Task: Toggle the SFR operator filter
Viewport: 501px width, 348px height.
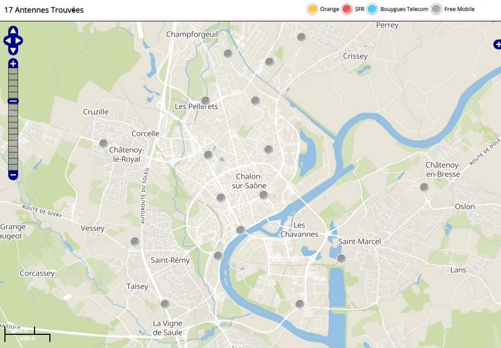Action: 346,9
